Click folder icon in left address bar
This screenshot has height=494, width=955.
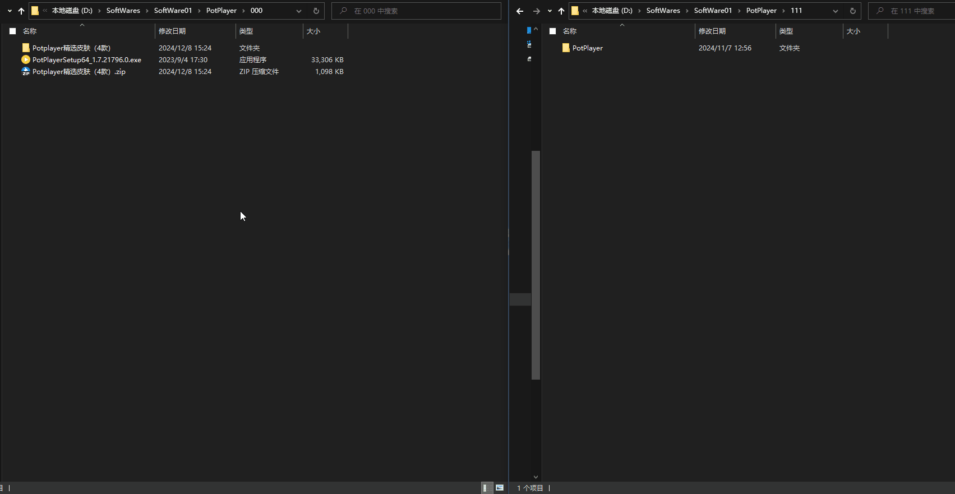(35, 11)
